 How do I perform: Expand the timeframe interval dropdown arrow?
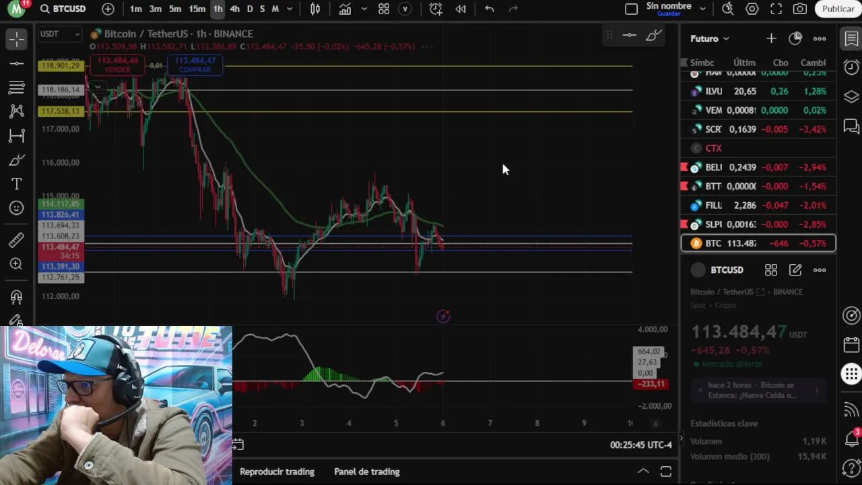coord(290,9)
